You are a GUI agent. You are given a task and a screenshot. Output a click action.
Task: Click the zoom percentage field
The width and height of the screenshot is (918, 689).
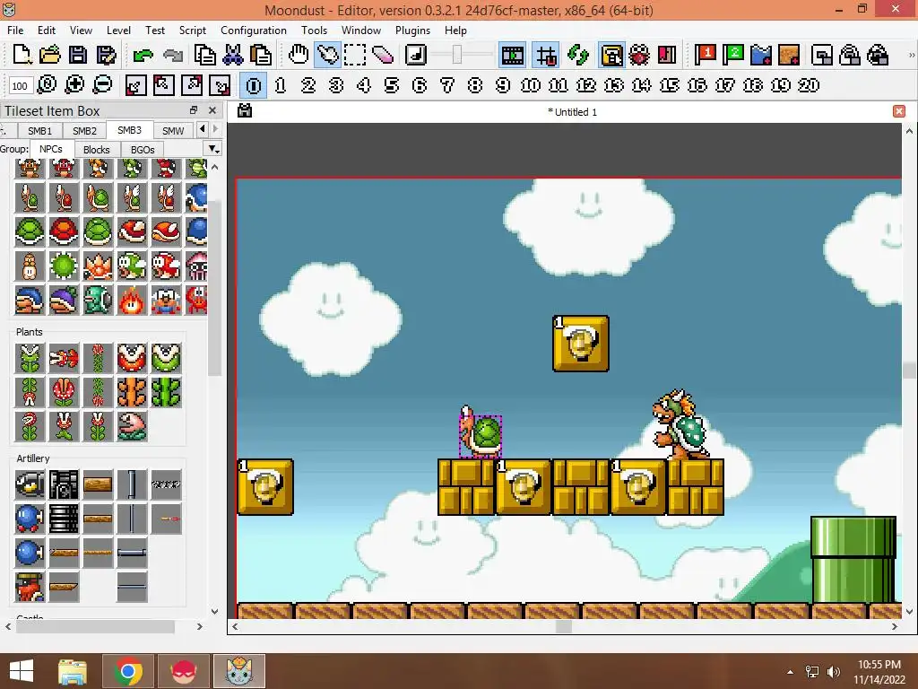20,85
